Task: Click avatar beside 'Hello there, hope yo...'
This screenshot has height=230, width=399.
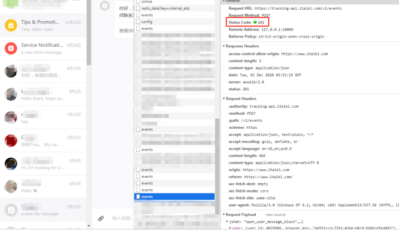Action: pyautogui.click(x=11, y=94)
